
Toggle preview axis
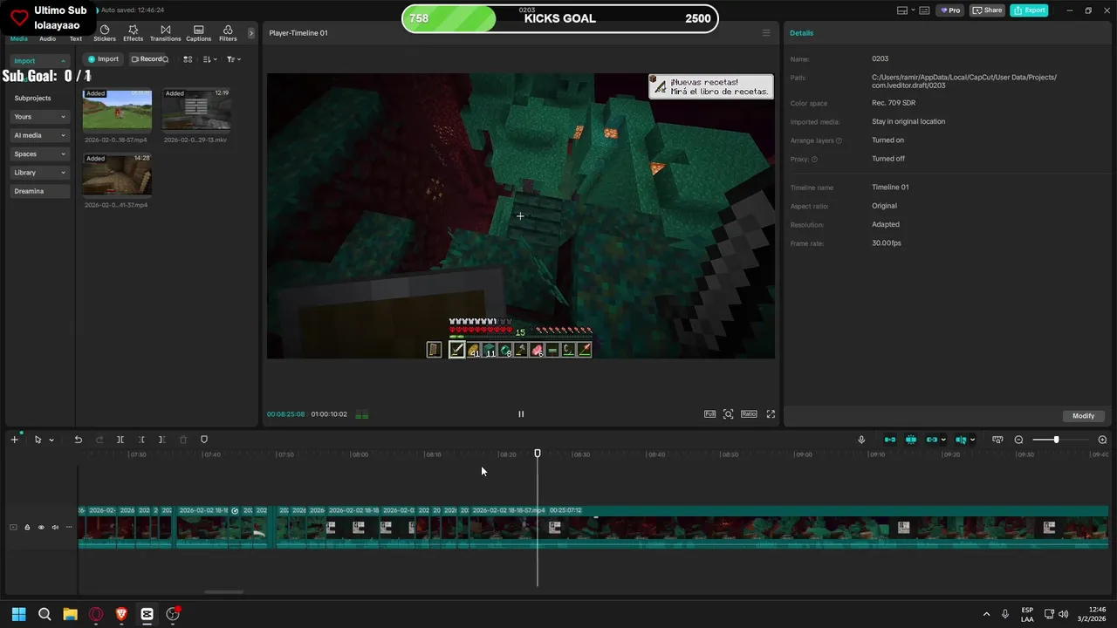pos(961,440)
